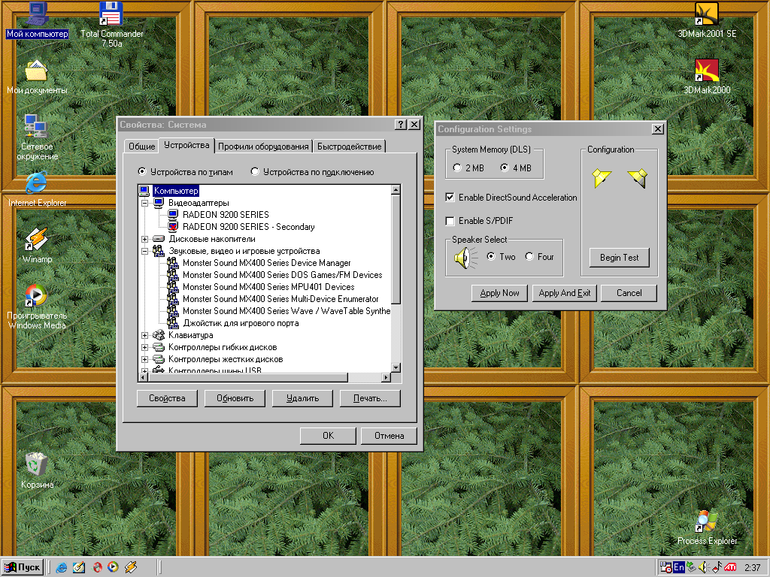Open 3DMark2001 SE from the desktop

point(707,15)
